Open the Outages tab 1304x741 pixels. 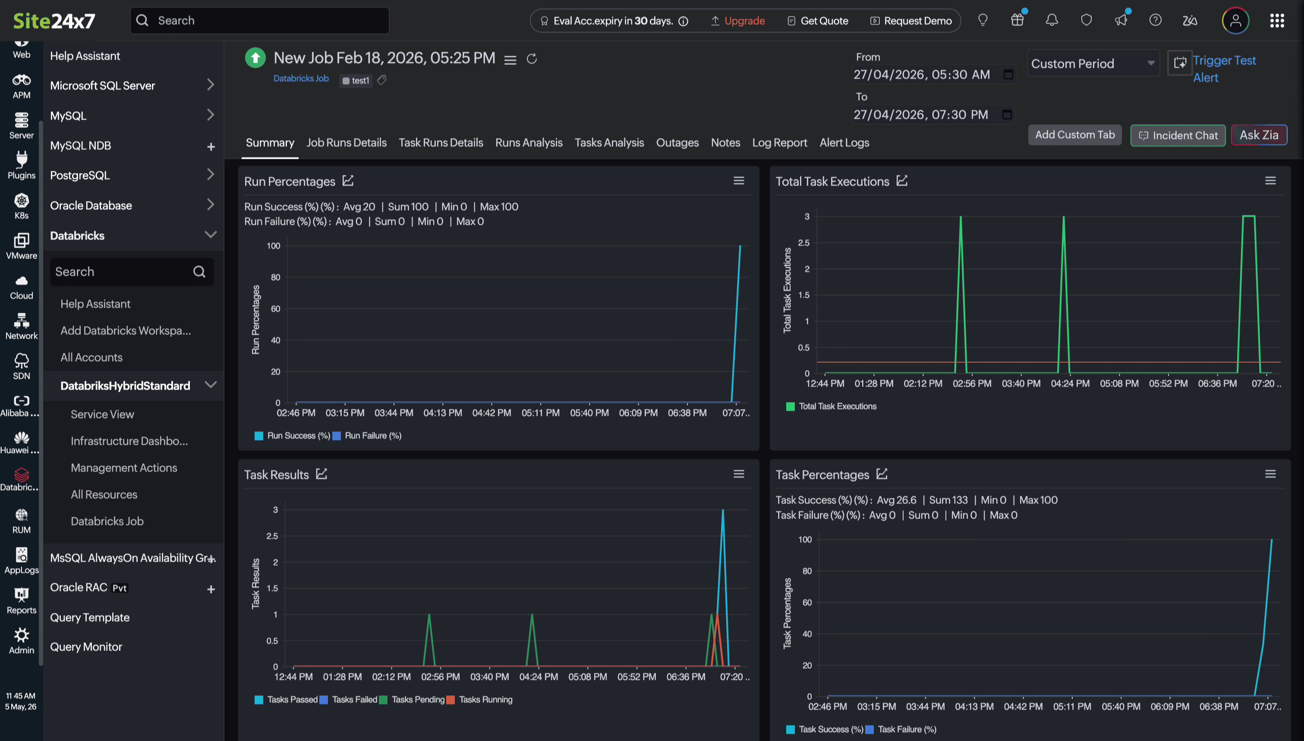click(x=677, y=142)
